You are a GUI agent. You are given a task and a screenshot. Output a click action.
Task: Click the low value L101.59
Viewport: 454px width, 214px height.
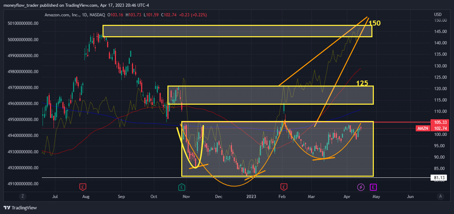tap(151, 15)
